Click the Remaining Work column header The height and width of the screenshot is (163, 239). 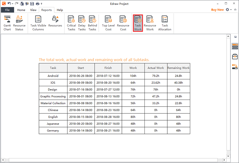click(x=179, y=68)
